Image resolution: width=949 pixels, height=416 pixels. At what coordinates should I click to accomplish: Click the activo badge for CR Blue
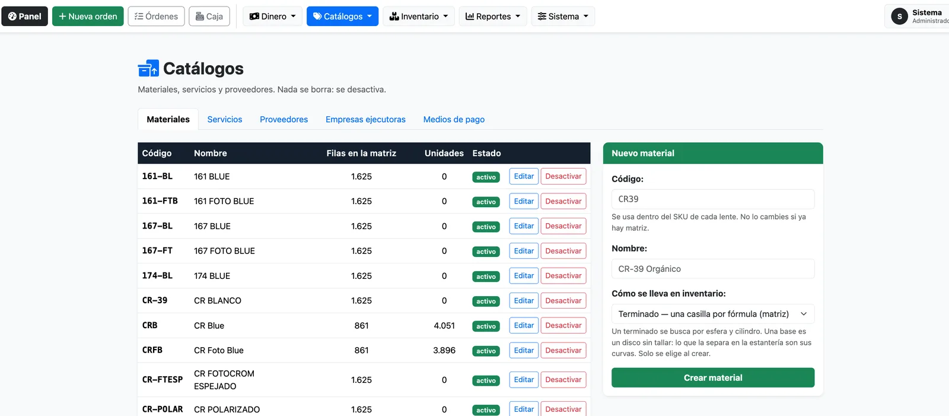pyautogui.click(x=486, y=326)
